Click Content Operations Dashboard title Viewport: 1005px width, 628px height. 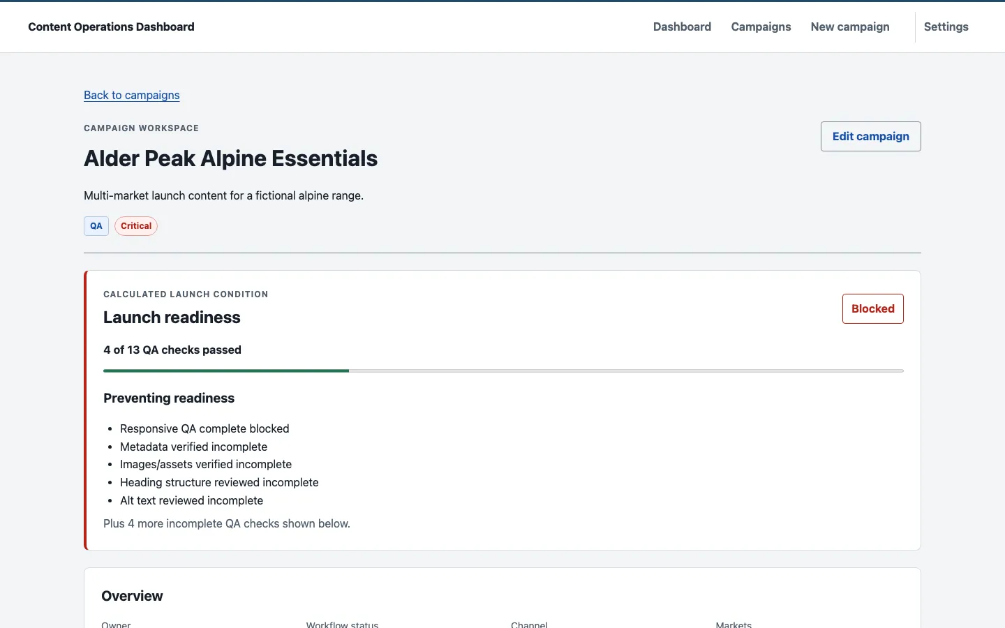tap(111, 27)
